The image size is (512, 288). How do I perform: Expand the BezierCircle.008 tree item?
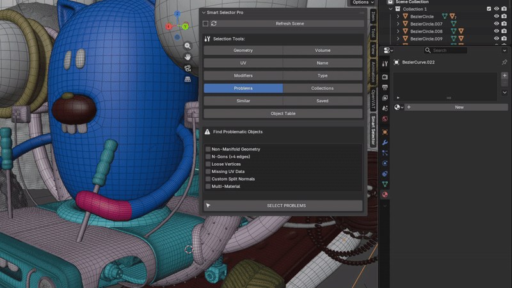click(398, 31)
